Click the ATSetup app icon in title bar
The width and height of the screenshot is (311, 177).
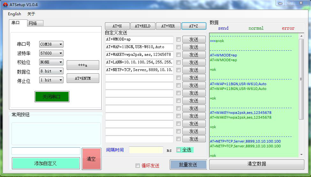[x=5, y=4]
